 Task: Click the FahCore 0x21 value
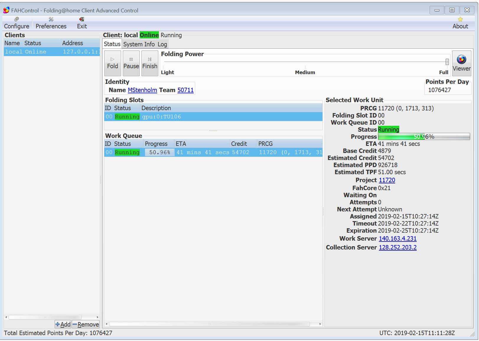[384, 188]
